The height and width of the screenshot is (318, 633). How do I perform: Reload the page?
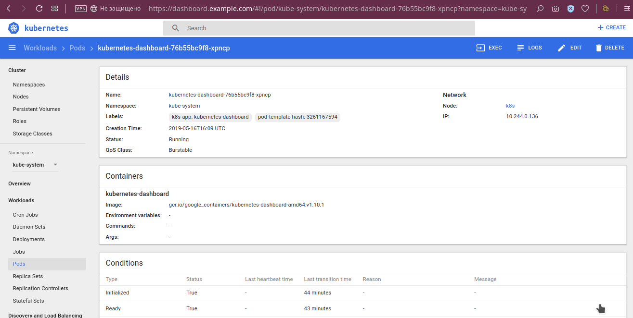pyautogui.click(x=39, y=9)
